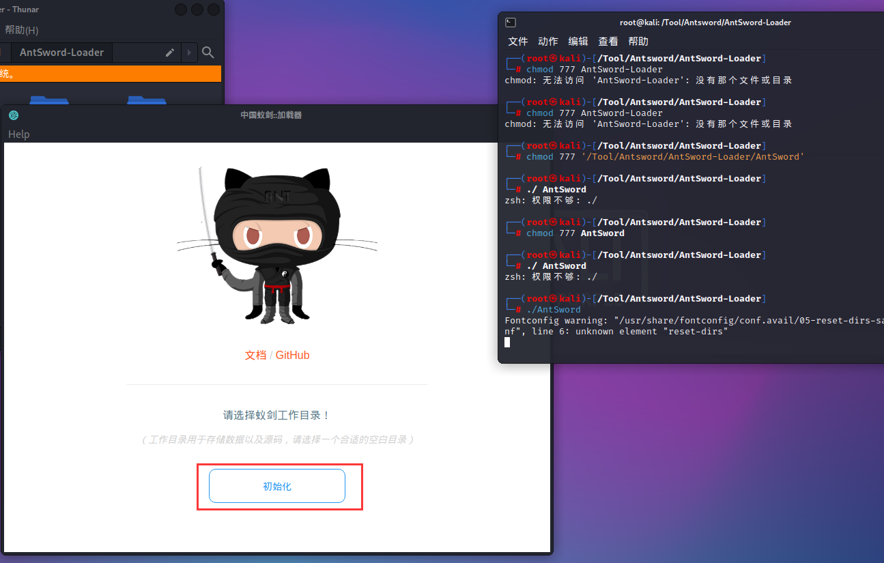The height and width of the screenshot is (563, 884).
Task: Open Thunar's 帮助(H) menu
Action: (x=22, y=30)
